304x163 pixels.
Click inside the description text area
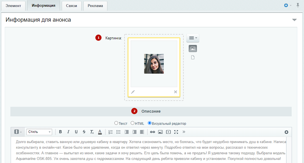tap(149, 150)
